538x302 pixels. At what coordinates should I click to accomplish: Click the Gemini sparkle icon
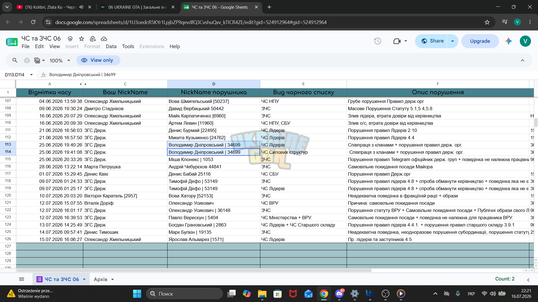point(508,41)
